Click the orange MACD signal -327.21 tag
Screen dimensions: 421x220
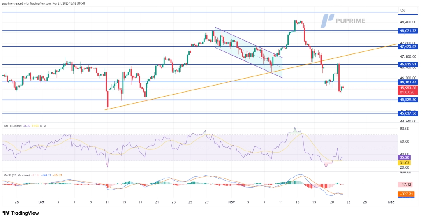(404, 193)
